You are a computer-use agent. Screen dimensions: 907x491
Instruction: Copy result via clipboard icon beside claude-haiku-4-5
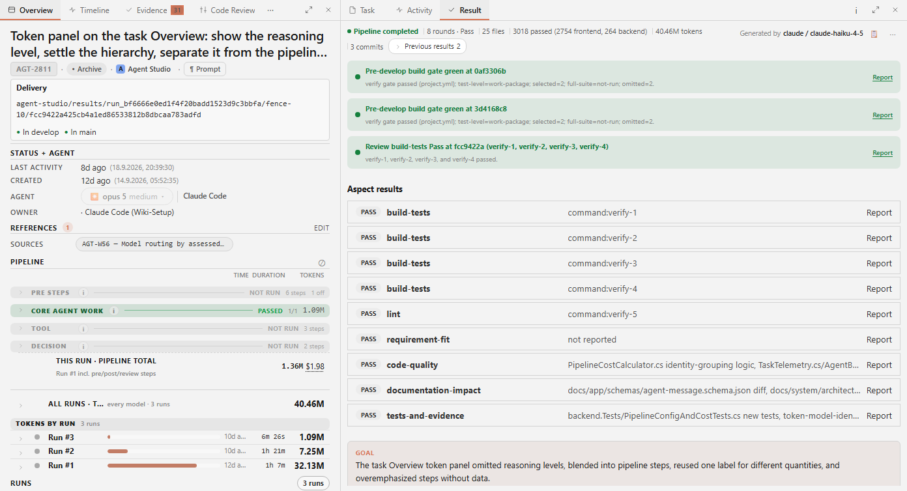[x=874, y=34]
